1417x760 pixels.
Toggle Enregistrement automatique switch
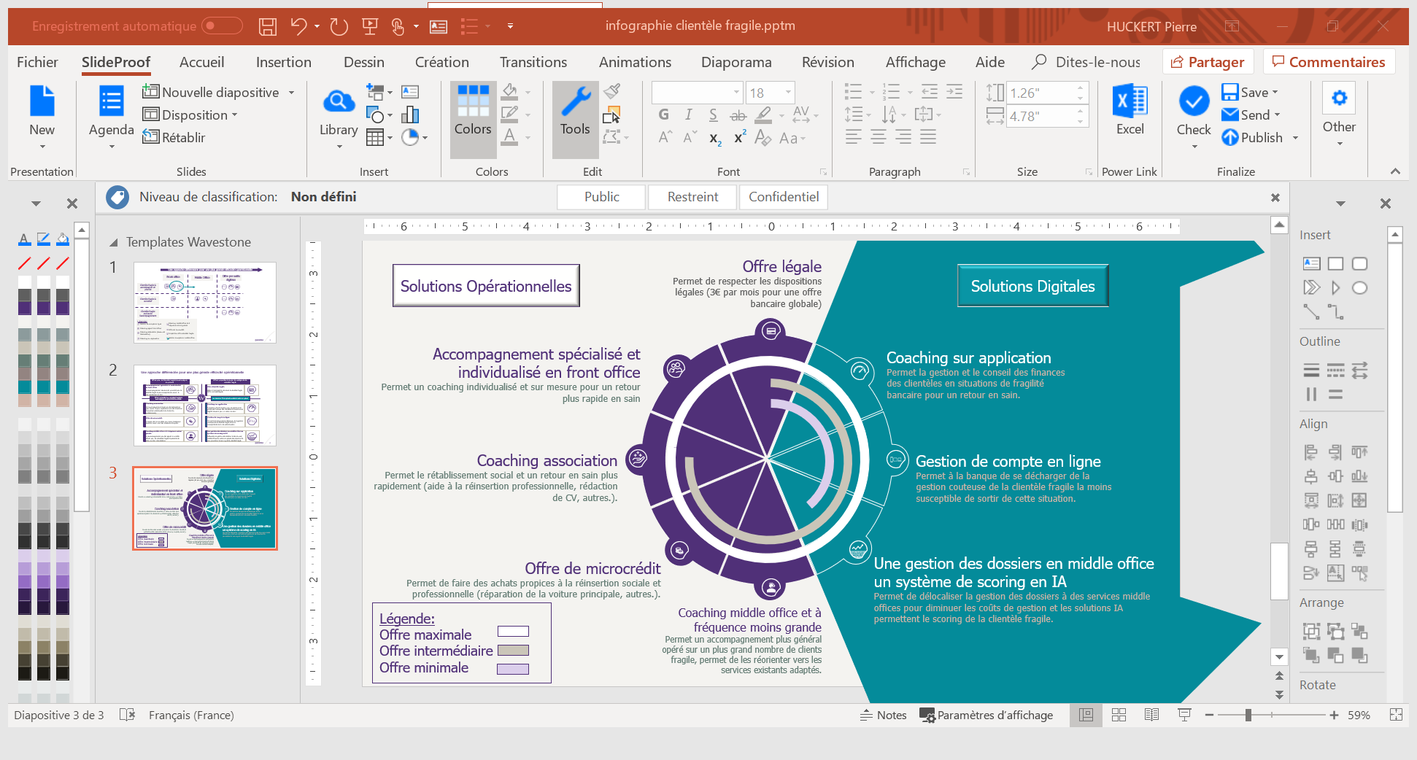click(x=222, y=26)
